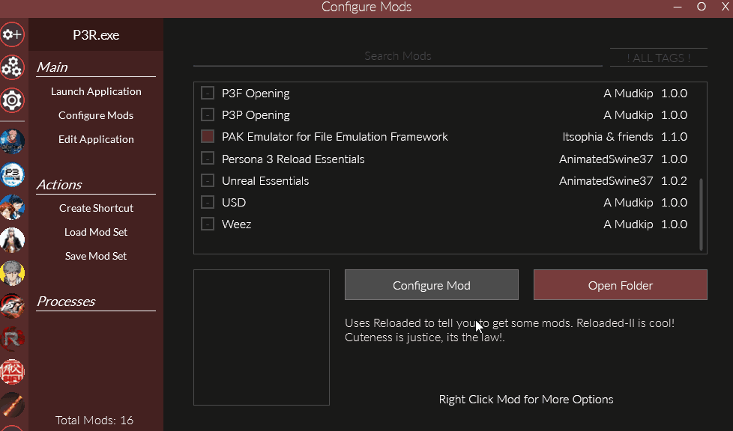Click Create Shortcut under Actions

click(x=96, y=208)
